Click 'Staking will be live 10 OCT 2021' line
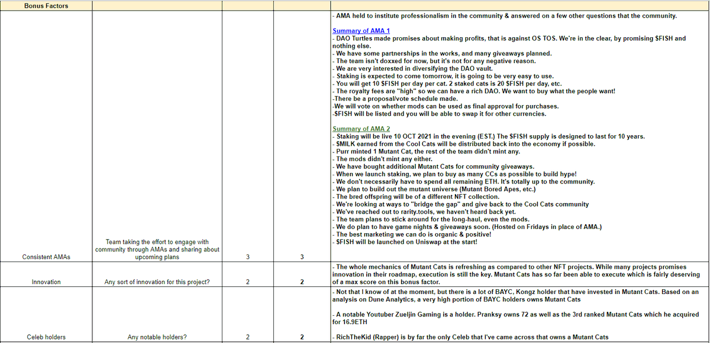The width and height of the screenshot is (710, 343). (x=489, y=136)
